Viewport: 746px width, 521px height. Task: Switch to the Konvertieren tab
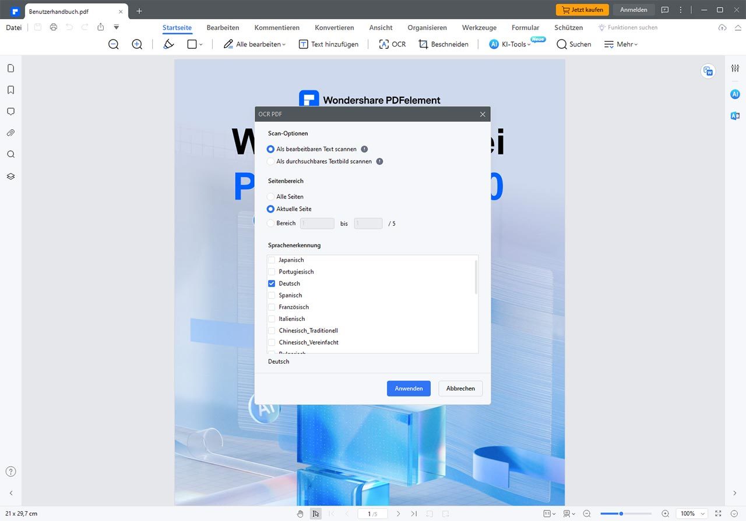click(335, 27)
